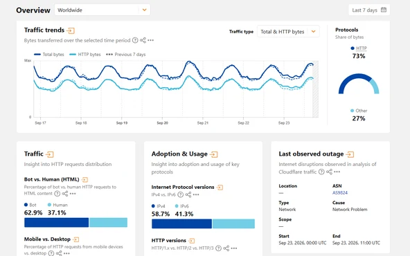Open more options for Traffic trends chart
This screenshot has height=256, width=410.
pyautogui.click(x=150, y=40)
